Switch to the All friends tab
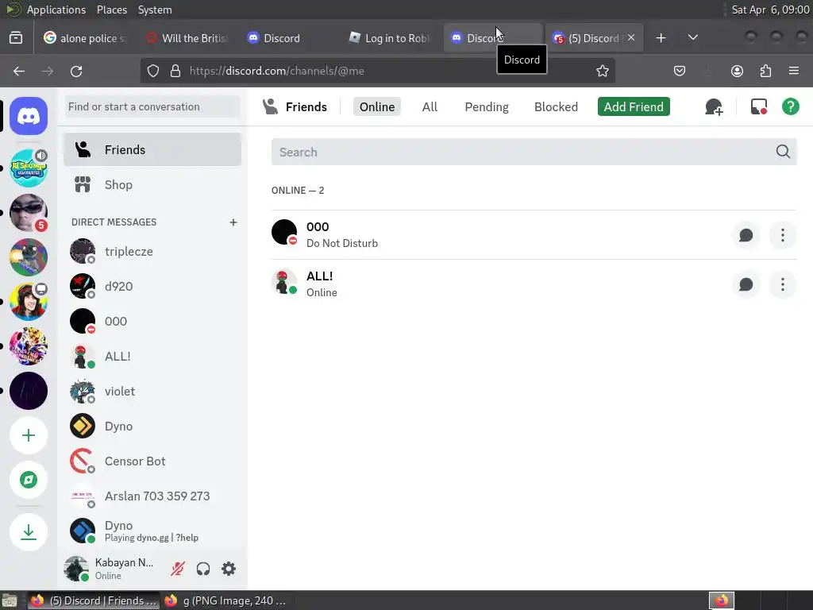Image resolution: width=813 pixels, height=610 pixels. click(x=430, y=107)
